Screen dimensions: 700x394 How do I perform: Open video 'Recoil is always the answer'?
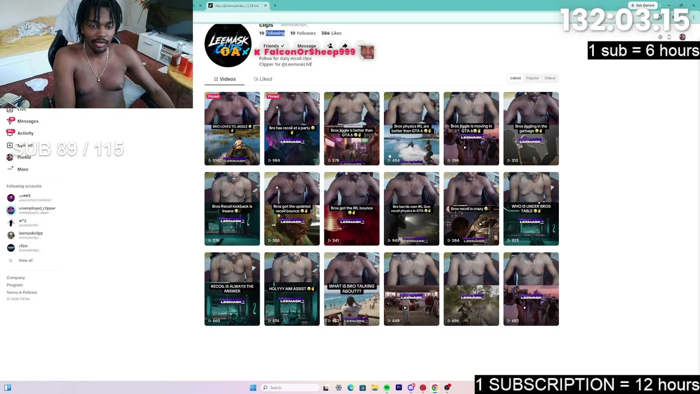(232, 289)
